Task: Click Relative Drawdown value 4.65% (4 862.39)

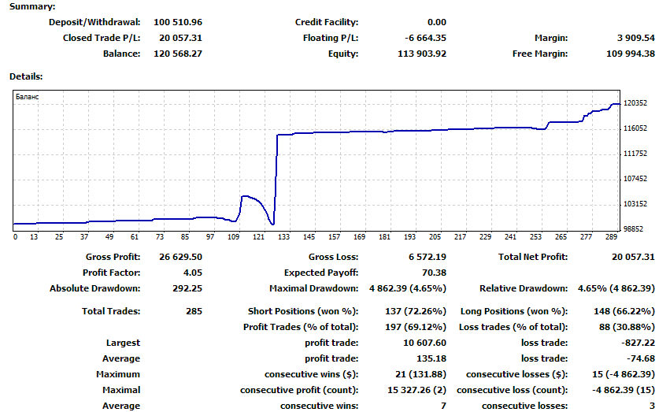Action: click(x=616, y=288)
